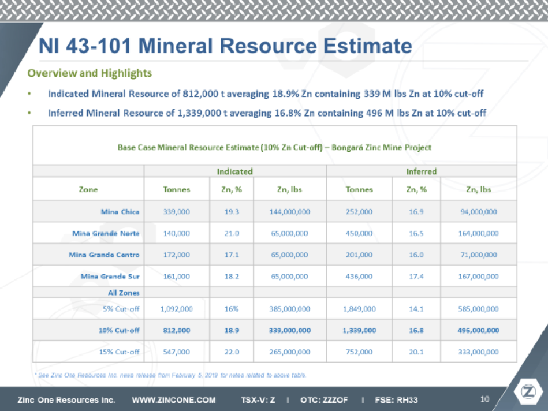Click the bold '339,000,000' cell
Viewport: 548px width, 411px height.
(290, 330)
